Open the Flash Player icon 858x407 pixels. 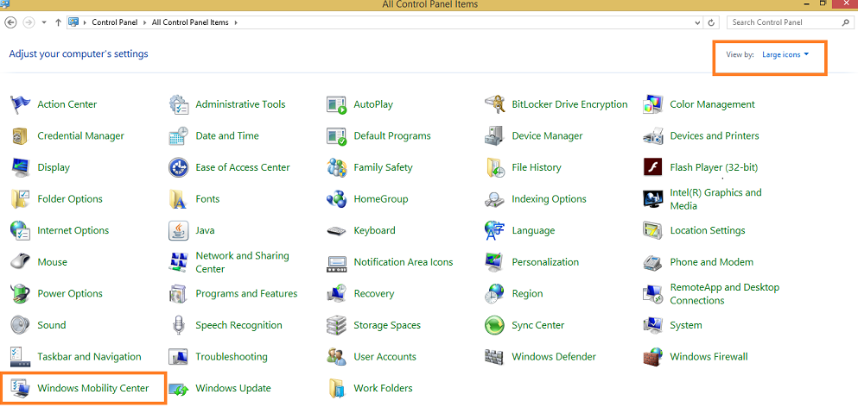653,167
